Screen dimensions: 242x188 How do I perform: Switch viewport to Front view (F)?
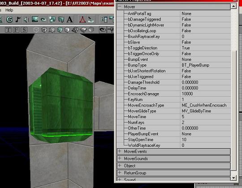[x=16, y=30]
